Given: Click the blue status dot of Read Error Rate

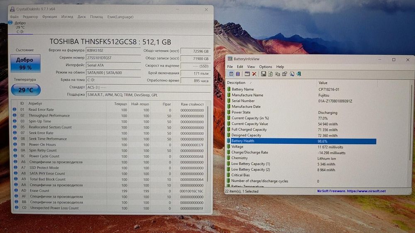Looking at the screenshot, I should click(x=15, y=109).
